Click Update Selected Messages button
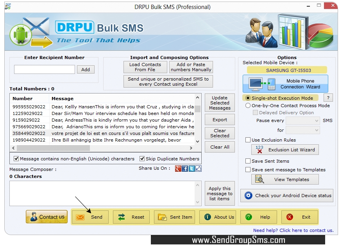The image size is (340, 246). tap(220, 103)
